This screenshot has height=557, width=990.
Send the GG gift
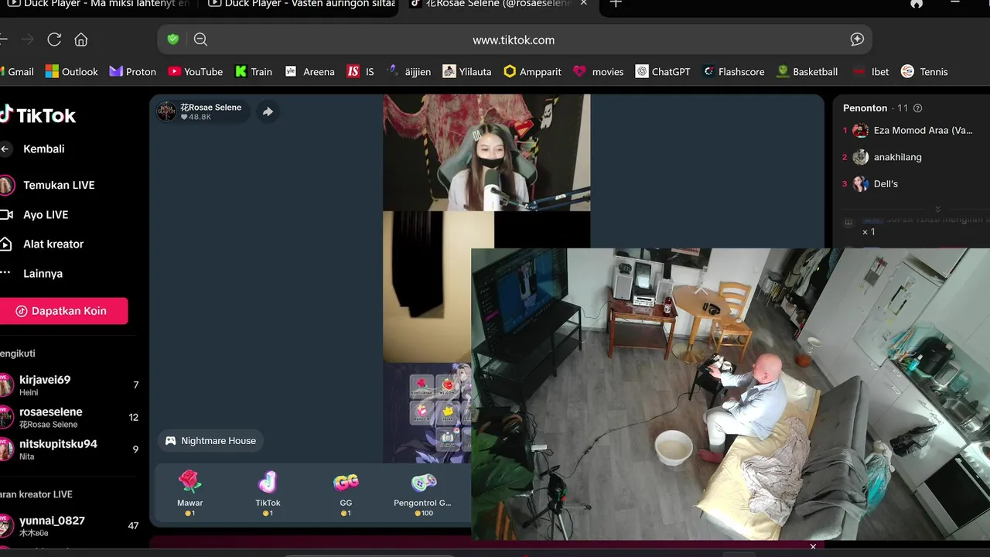tap(346, 492)
